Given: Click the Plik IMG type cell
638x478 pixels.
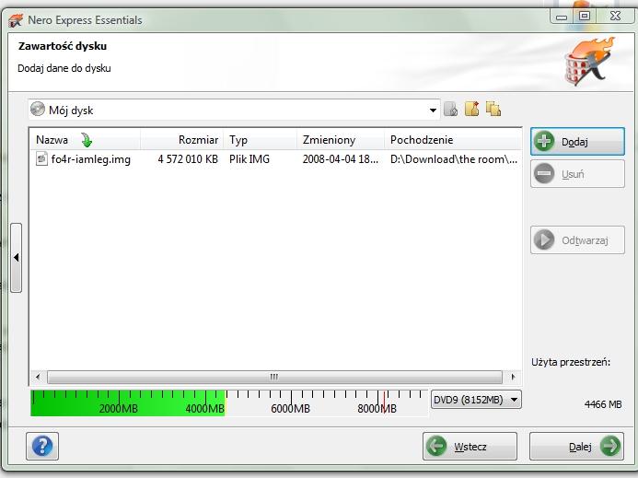Looking at the screenshot, I should tap(249, 158).
